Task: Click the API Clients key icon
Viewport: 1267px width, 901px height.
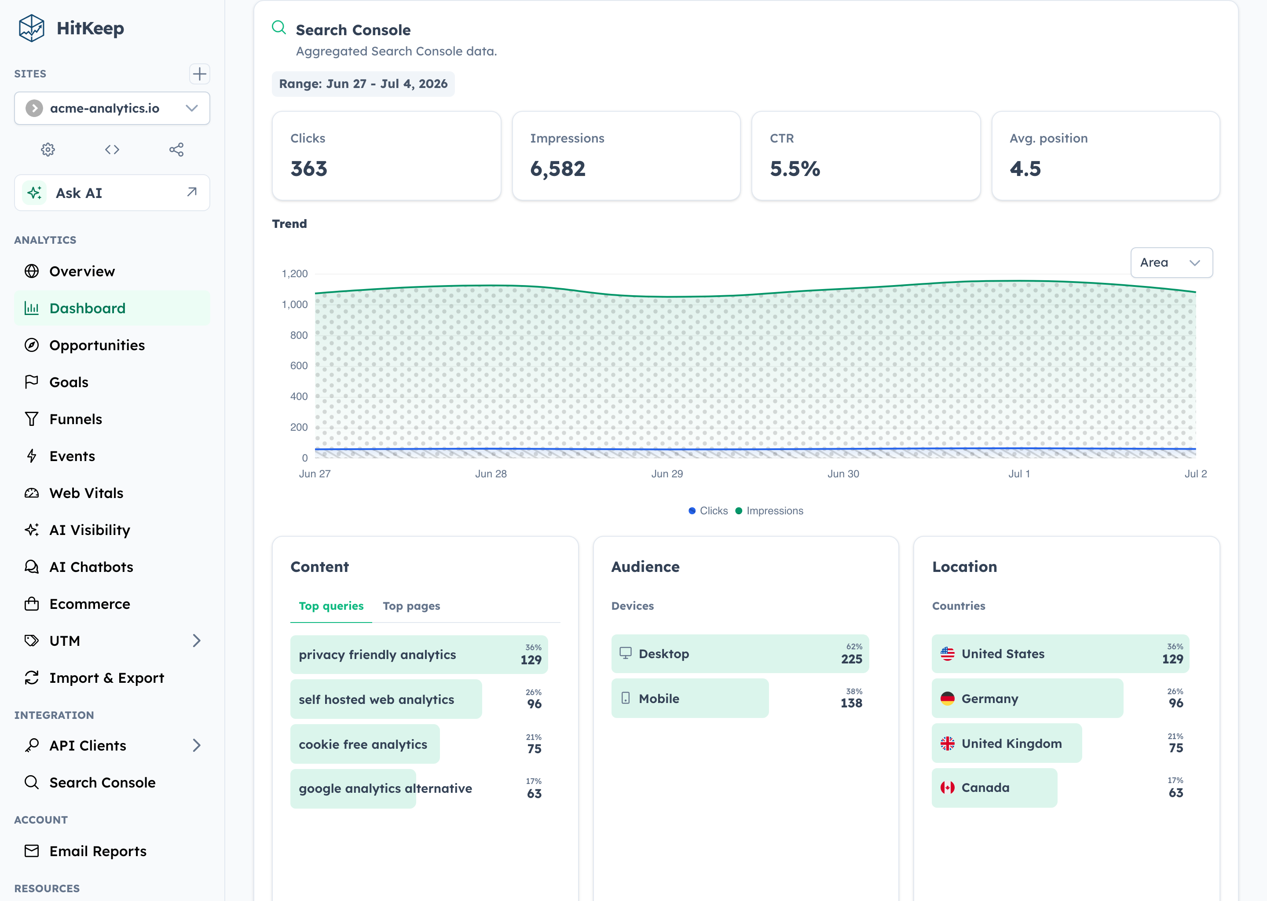Action: (x=32, y=745)
